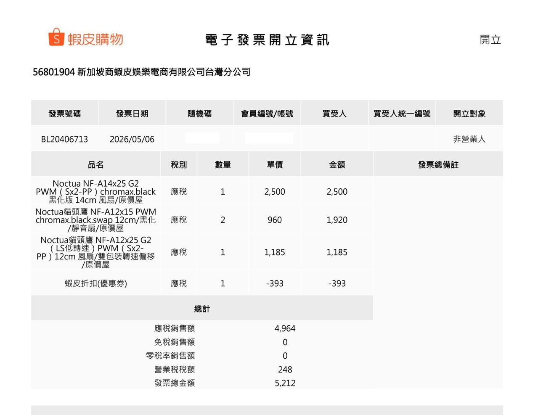Click the redacted 隨機碼 value box
Image resolution: width=538 pixels, height=415 pixels.
tap(202, 138)
